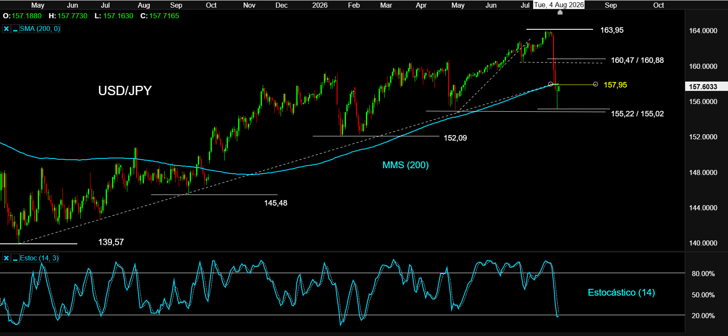728x336 pixels.
Task: Click the 156.0000 price axis label
Action: [703, 102]
